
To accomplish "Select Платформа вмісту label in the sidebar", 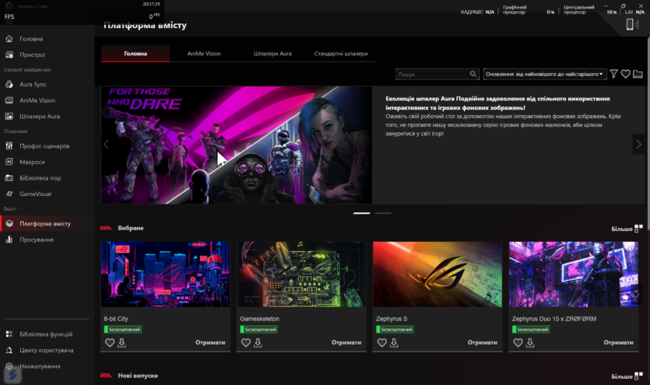I will pos(45,223).
